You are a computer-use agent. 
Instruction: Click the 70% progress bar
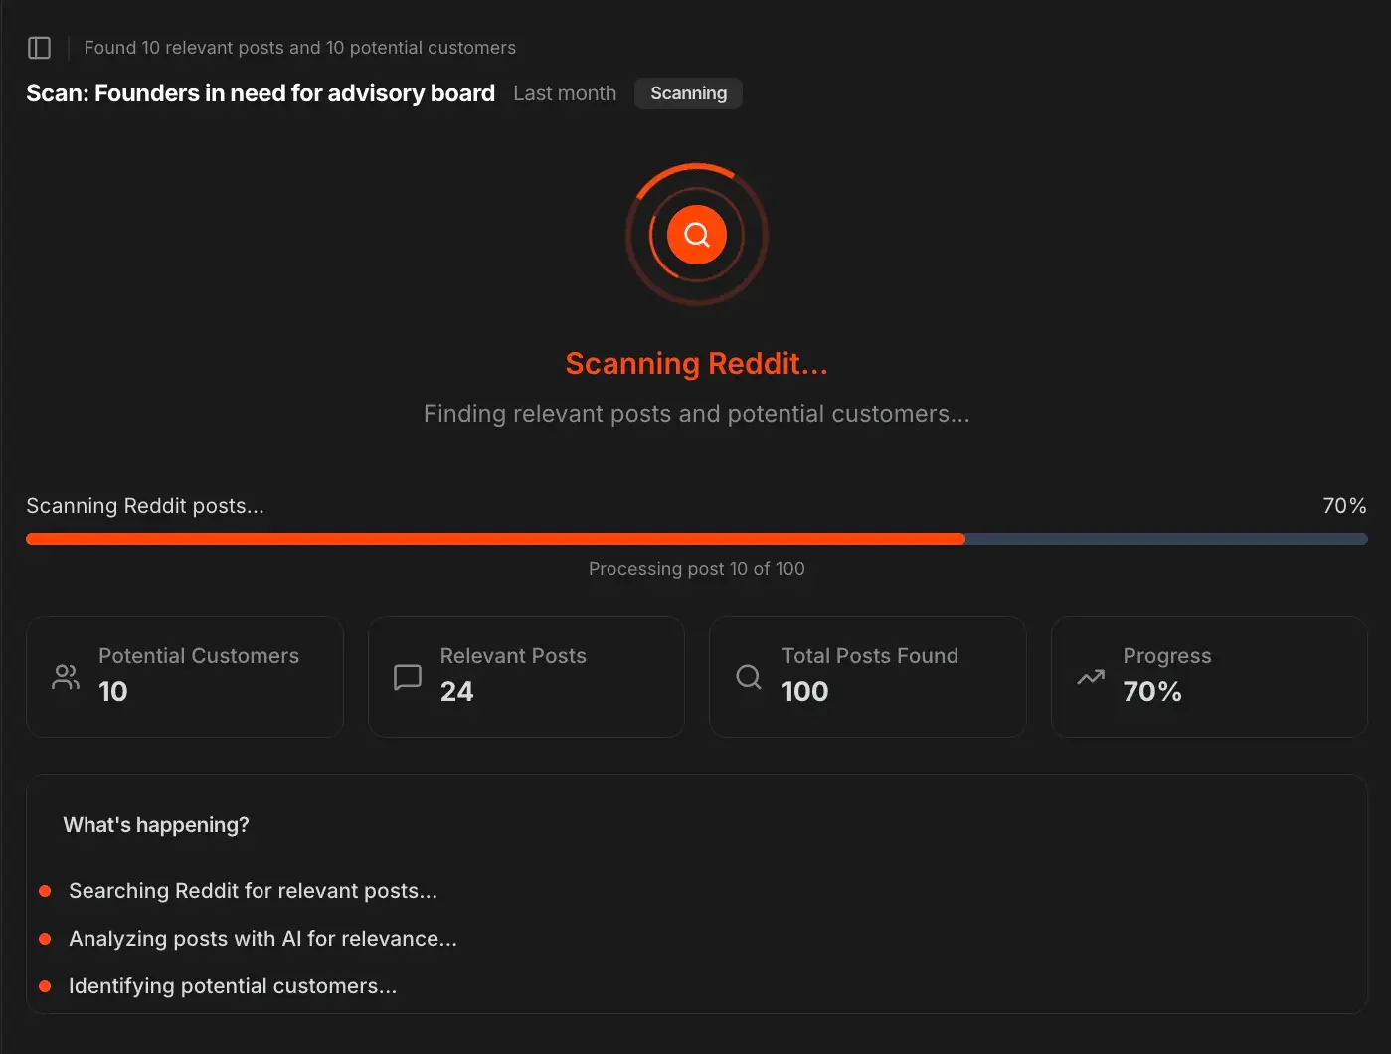point(696,538)
